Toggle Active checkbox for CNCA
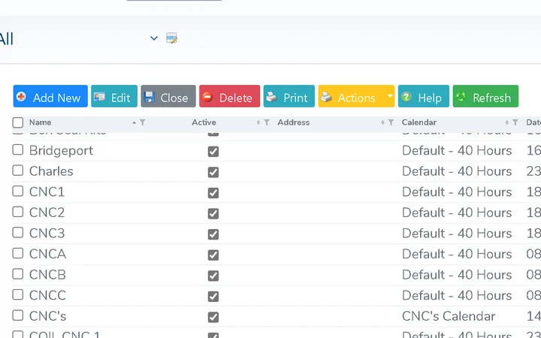Viewport: 541px width, 338px height. pyautogui.click(x=213, y=255)
